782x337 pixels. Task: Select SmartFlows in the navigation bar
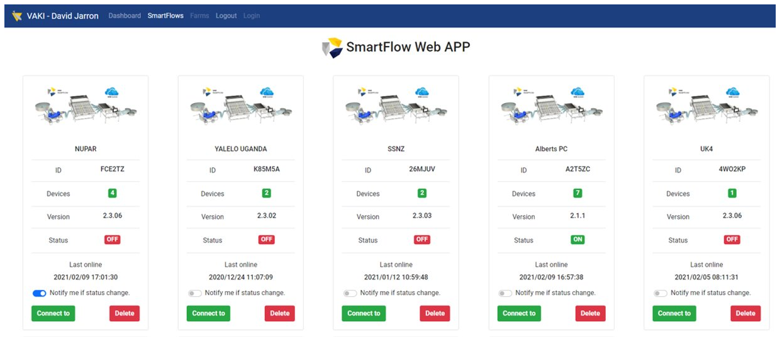[165, 16]
